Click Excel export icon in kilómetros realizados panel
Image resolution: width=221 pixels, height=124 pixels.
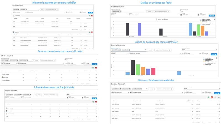pos(209,97)
